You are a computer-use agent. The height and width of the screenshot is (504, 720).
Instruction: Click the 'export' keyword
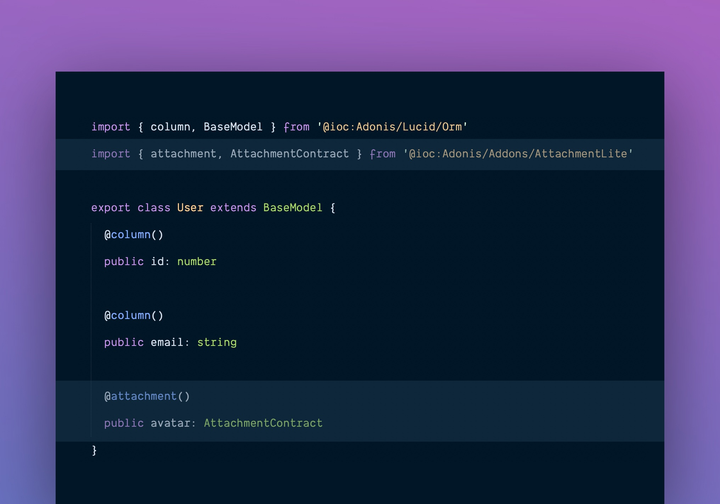point(111,208)
